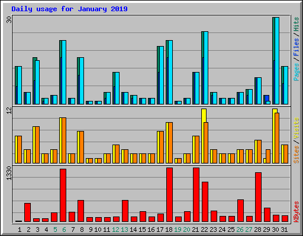This screenshot has height=236, width=303.
Task: Click day label '6' on x-axis
Action: 64,230
